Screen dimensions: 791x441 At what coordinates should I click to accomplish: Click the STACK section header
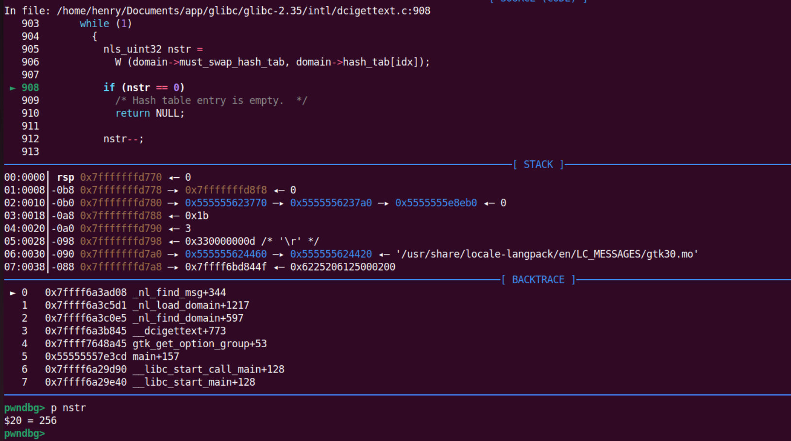538,165
